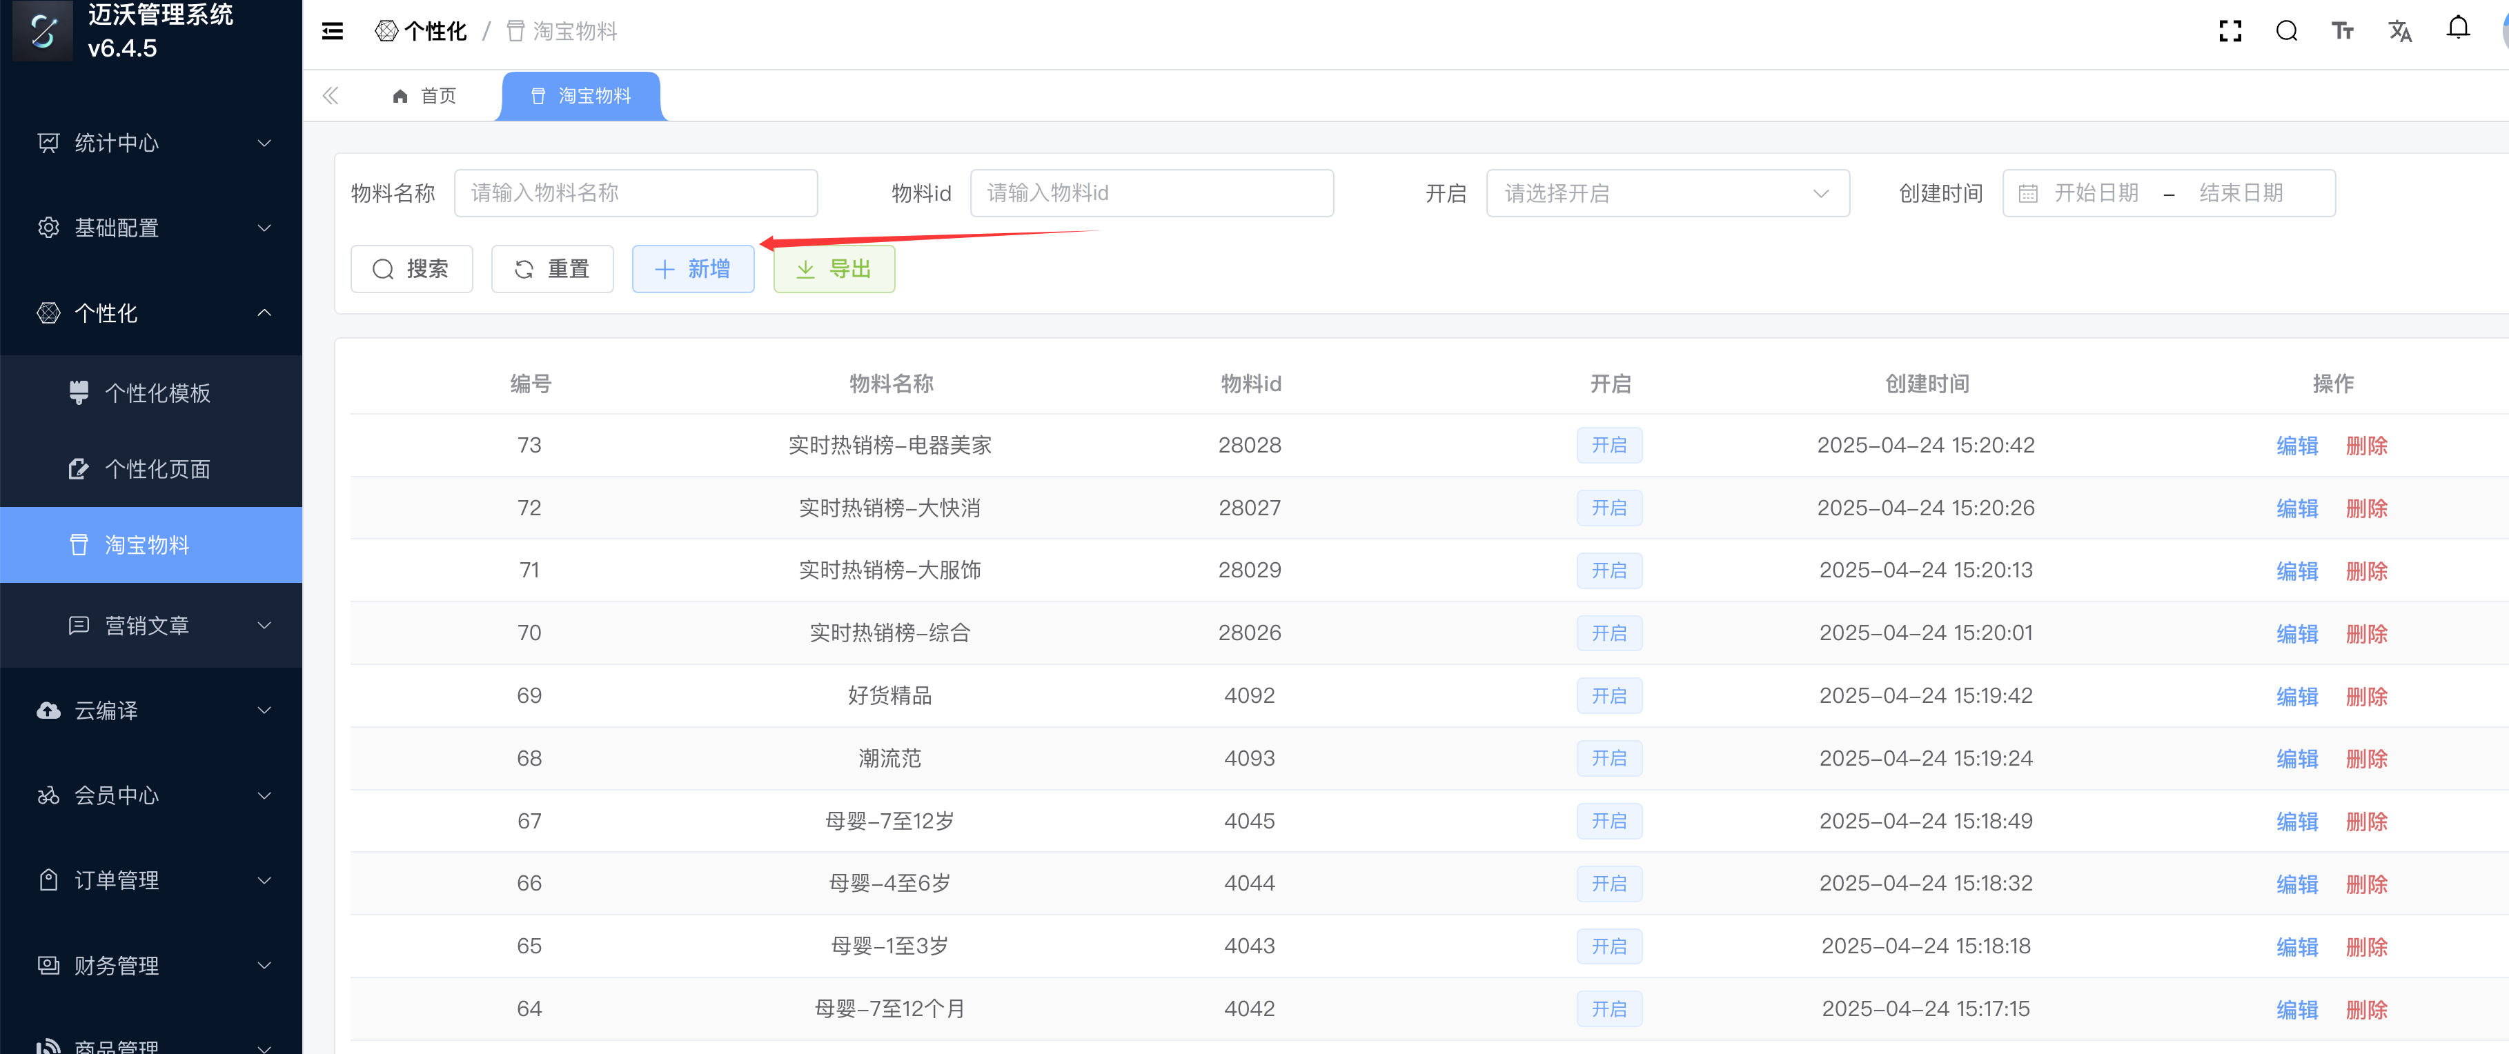This screenshot has height=1054, width=2509.
Task: Click the 开启 tag for 潮流范 row
Action: pyautogui.click(x=1609, y=758)
